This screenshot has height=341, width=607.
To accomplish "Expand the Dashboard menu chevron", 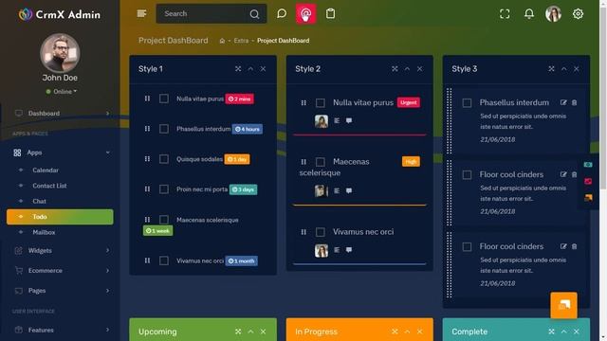I will click(x=107, y=114).
